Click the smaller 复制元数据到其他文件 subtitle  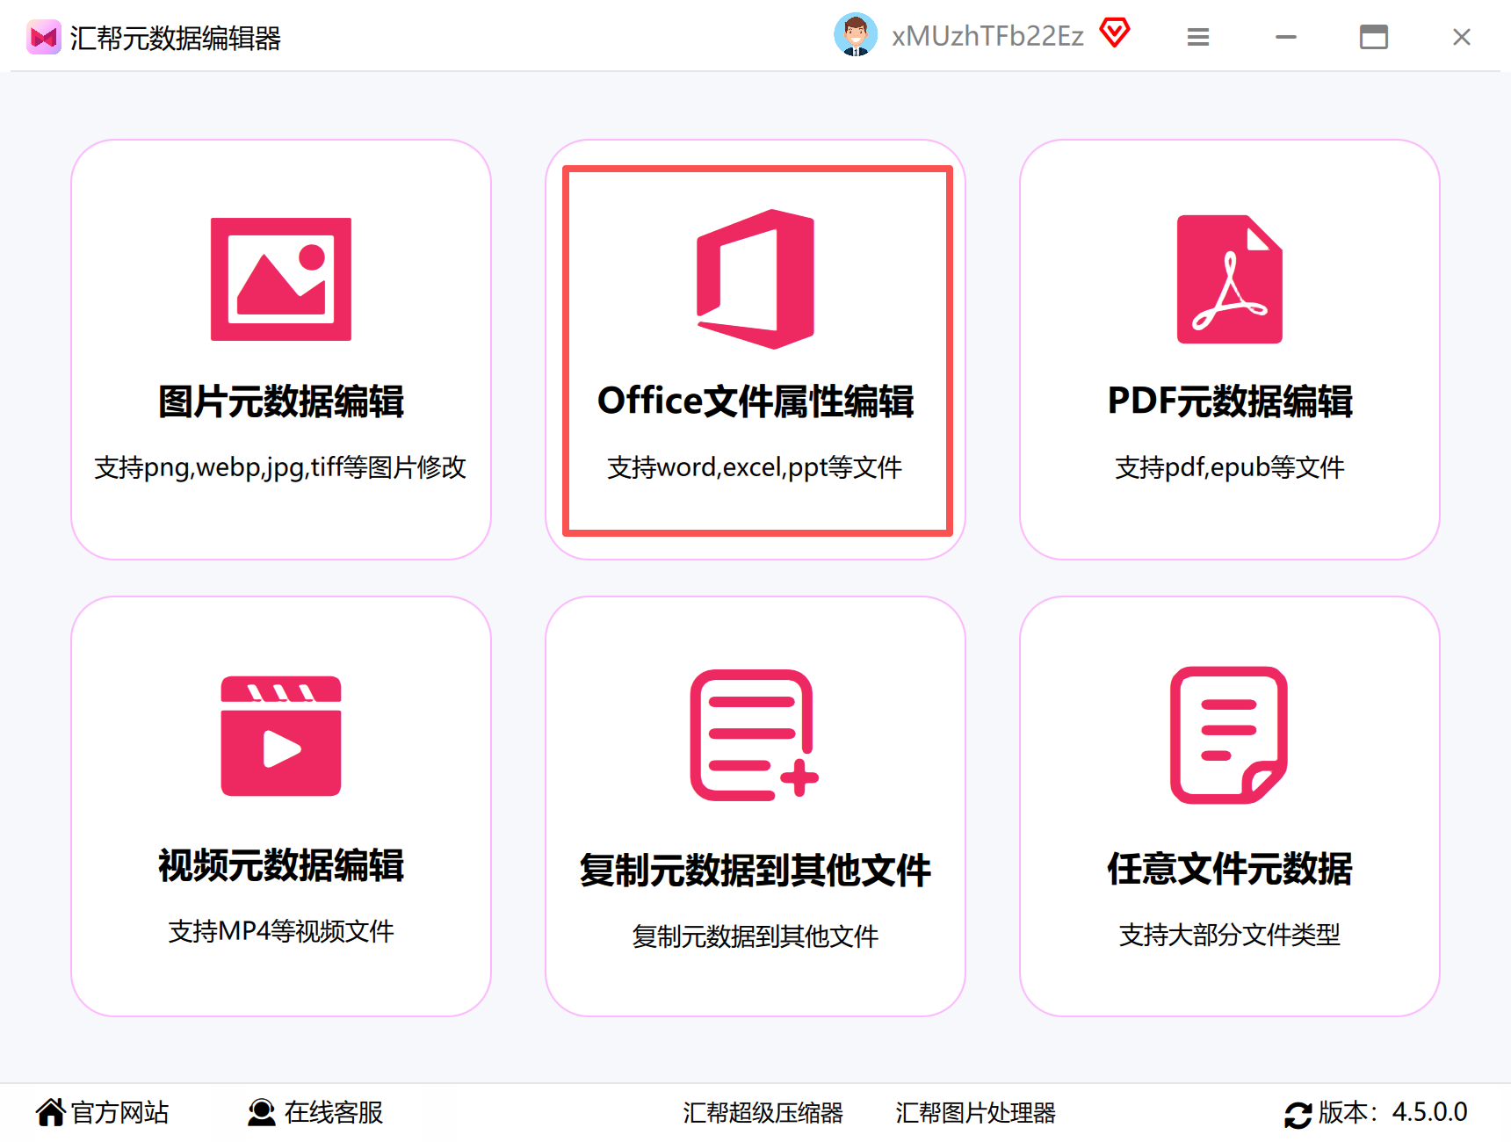pyautogui.click(x=755, y=936)
